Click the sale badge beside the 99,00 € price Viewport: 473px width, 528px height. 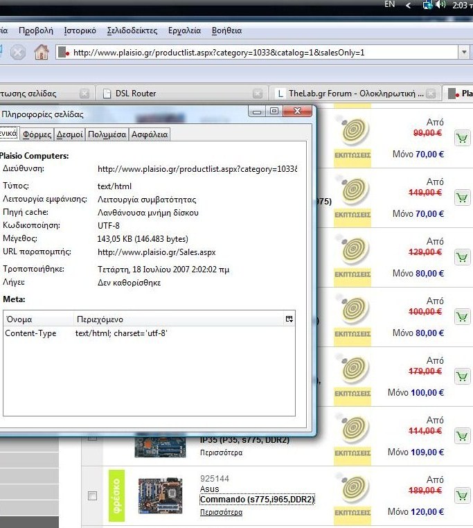pyautogui.click(x=352, y=140)
